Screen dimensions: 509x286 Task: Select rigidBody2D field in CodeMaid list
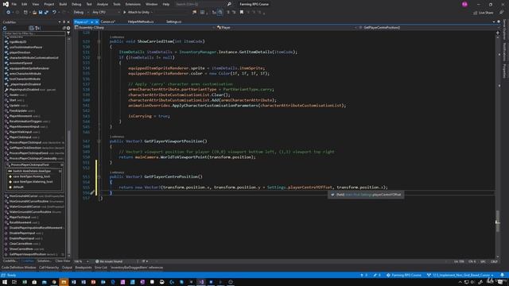17,42
